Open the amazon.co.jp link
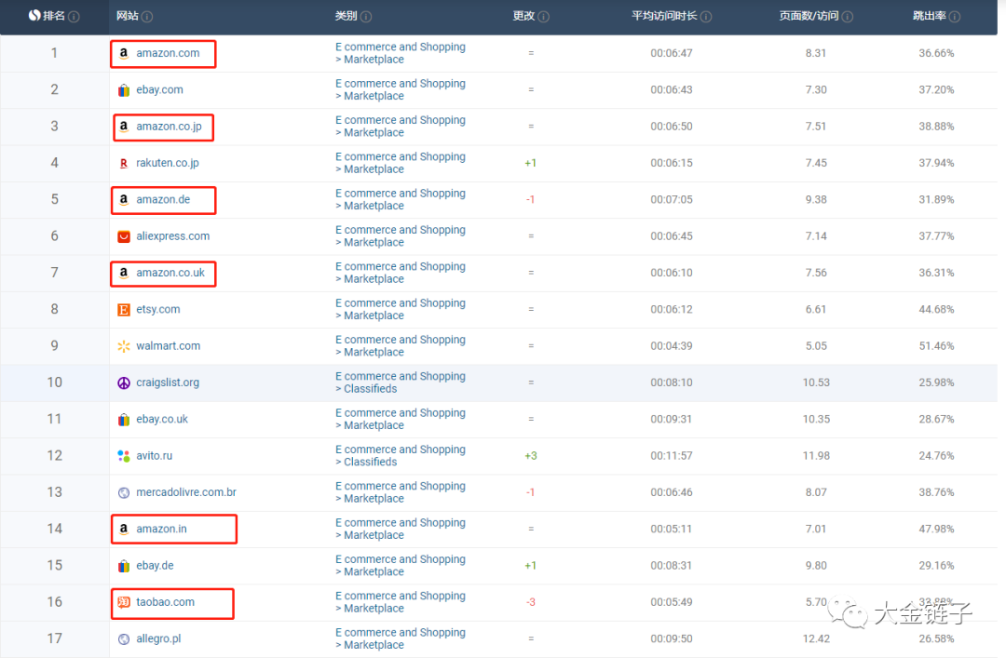Image resolution: width=1006 pixels, height=658 pixels. (x=169, y=127)
